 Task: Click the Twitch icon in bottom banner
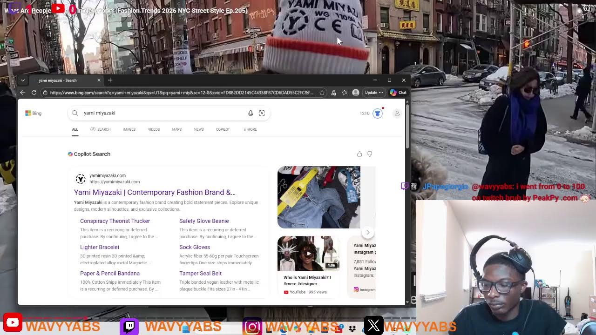(129, 326)
